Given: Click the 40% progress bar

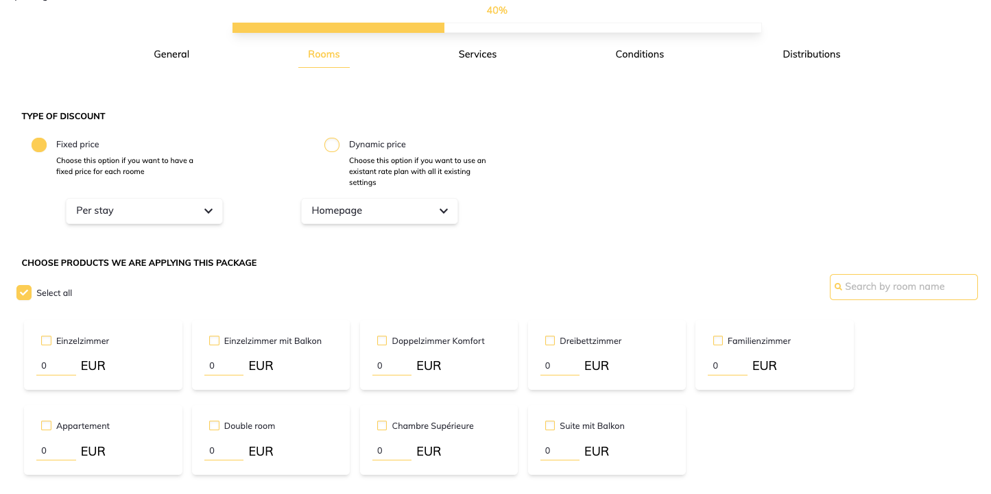Looking at the screenshot, I should pyautogui.click(x=497, y=28).
